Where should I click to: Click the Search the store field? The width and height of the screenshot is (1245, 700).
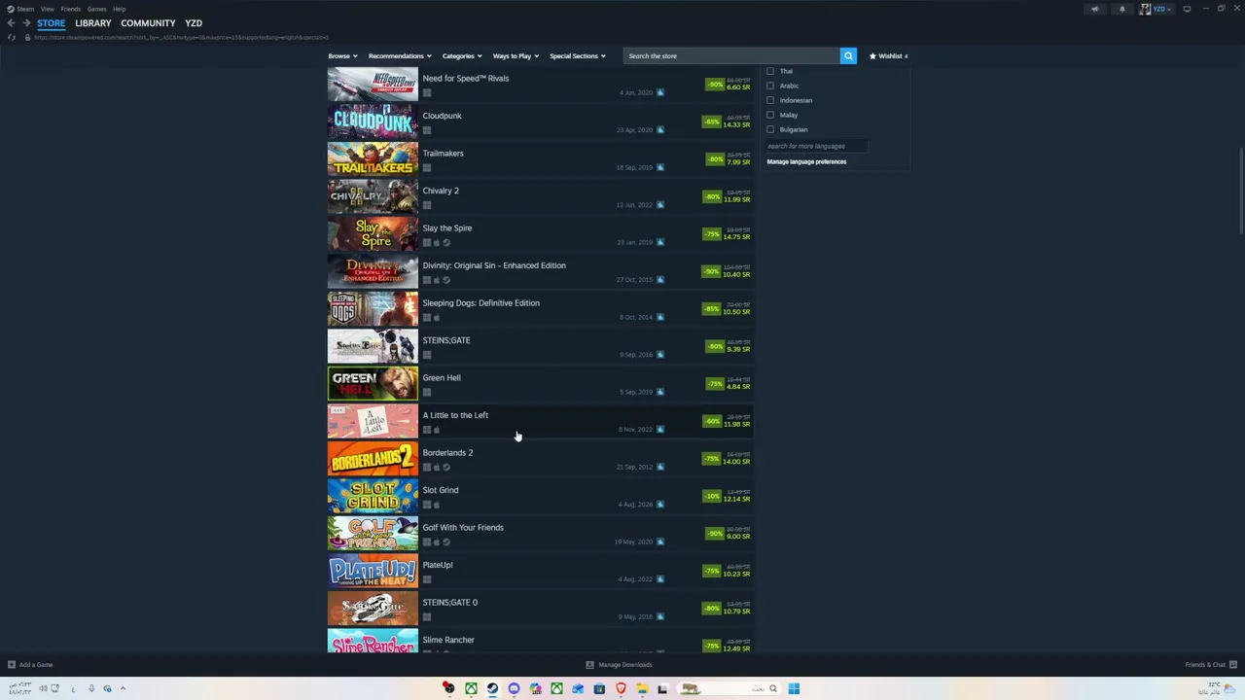click(731, 56)
